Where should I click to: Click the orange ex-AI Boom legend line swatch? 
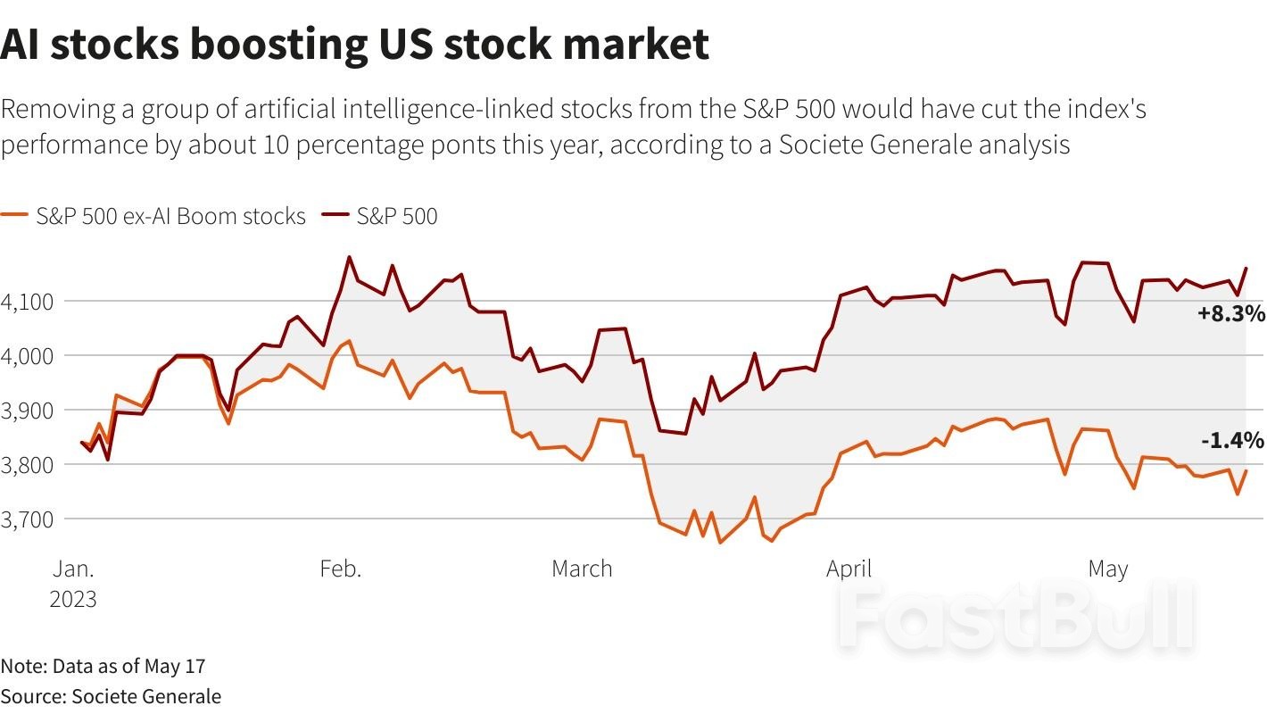click(x=15, y=215)
